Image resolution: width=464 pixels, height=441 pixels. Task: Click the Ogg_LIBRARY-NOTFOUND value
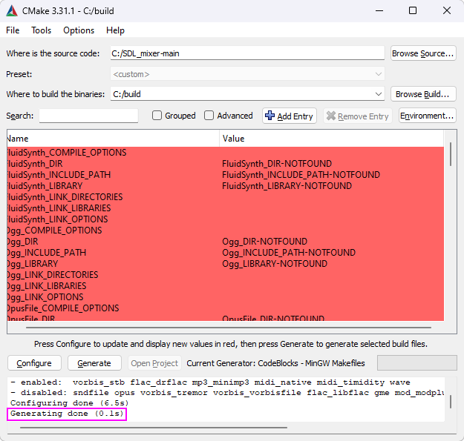(275, 264)
